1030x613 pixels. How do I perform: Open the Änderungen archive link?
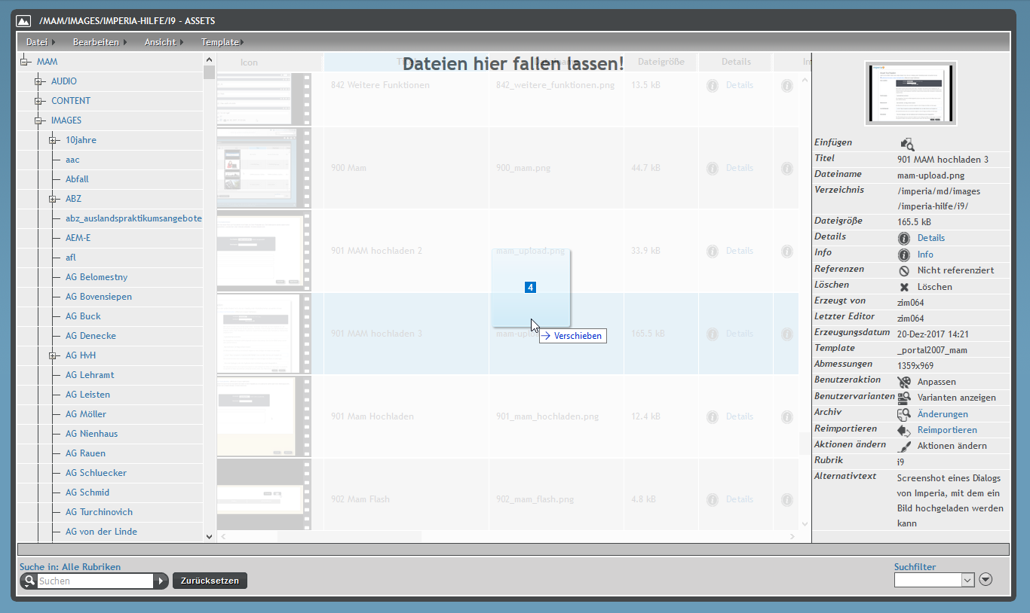[942, 414]
